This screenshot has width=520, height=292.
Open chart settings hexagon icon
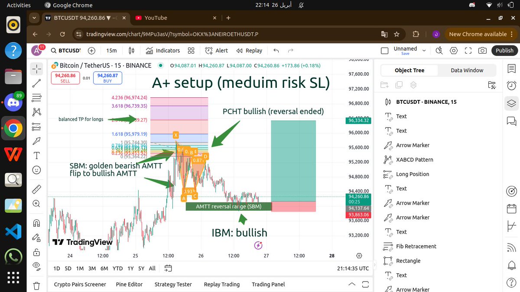[x=454, y=51]
